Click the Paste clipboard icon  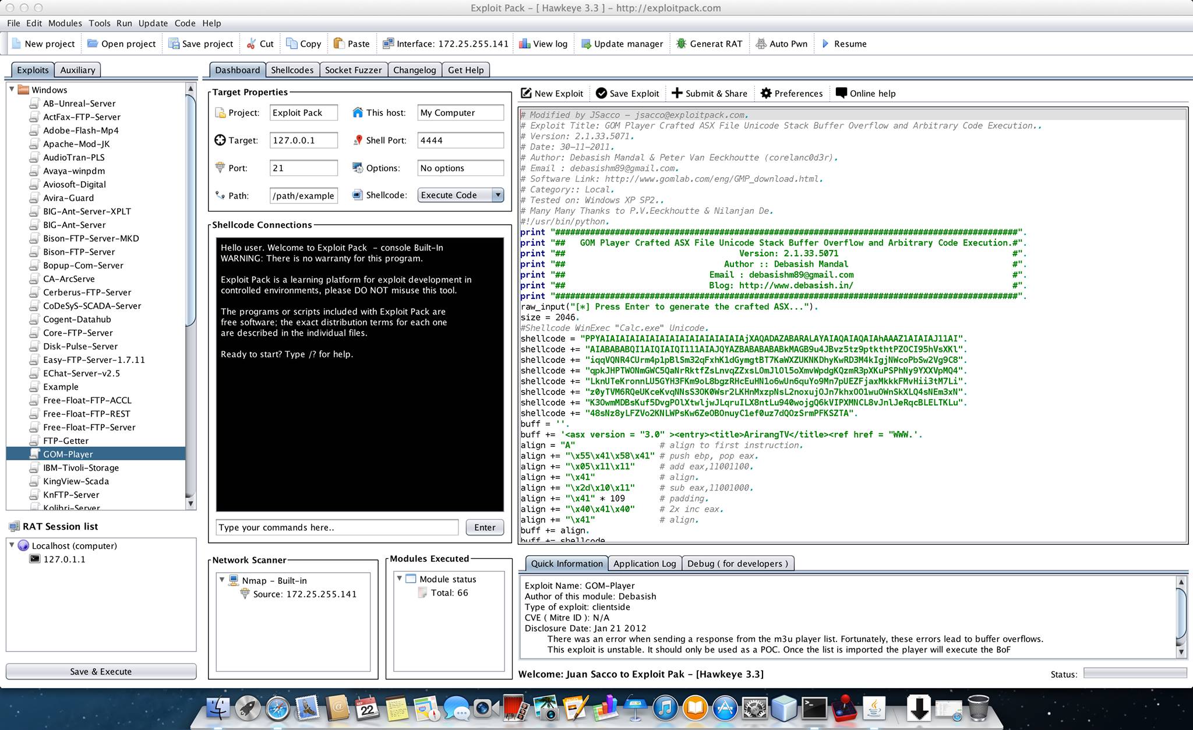click(339, 44)
